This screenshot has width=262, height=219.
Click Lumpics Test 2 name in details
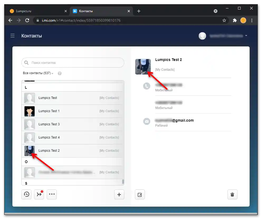(168, 60)
